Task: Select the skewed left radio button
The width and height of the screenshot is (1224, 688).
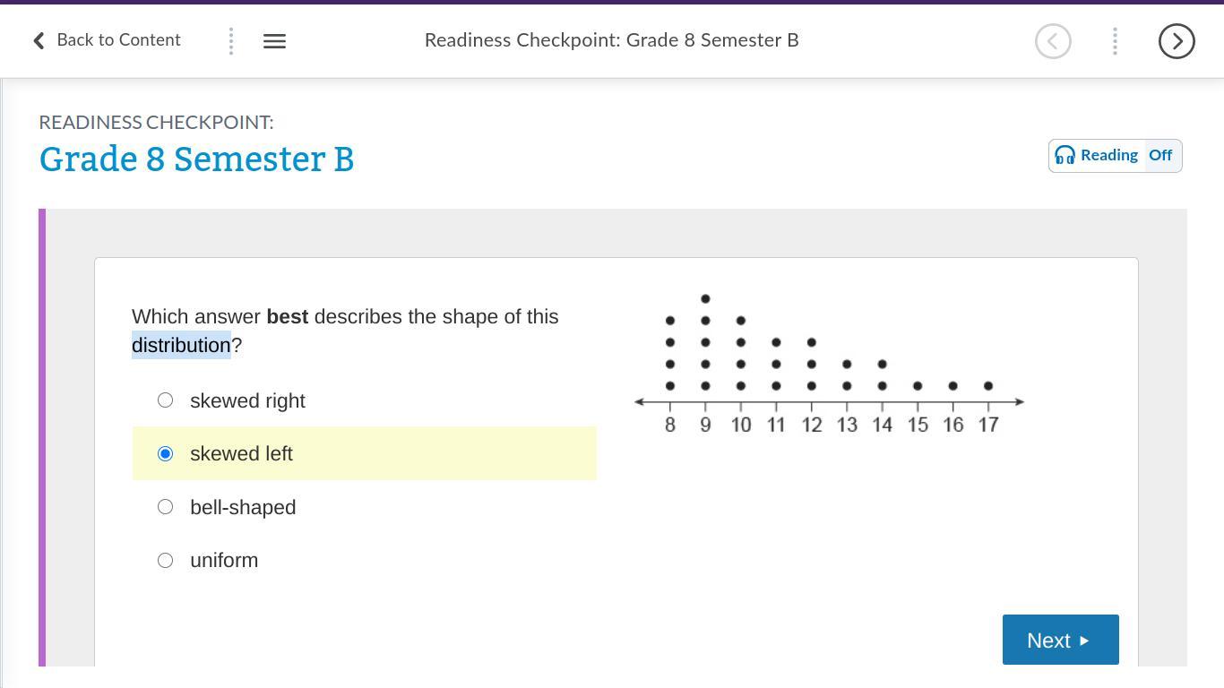Action: (165, 454)
